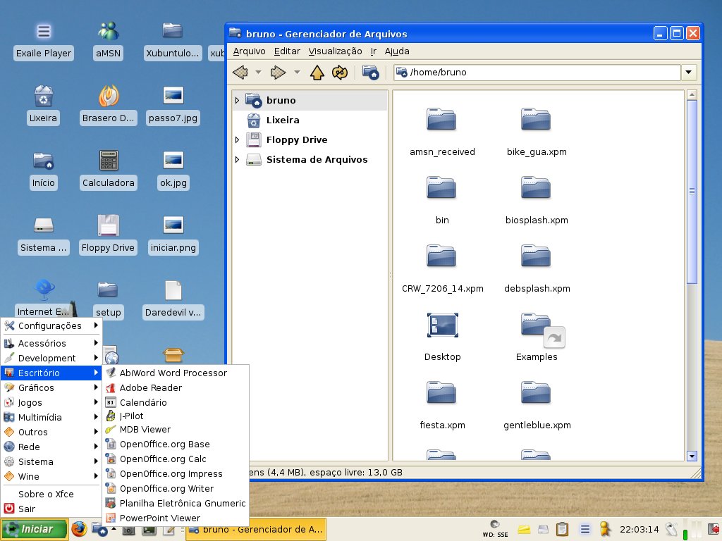Go up to the parent folder
Viewport: 722px width, 541px height.
(317, 73)
